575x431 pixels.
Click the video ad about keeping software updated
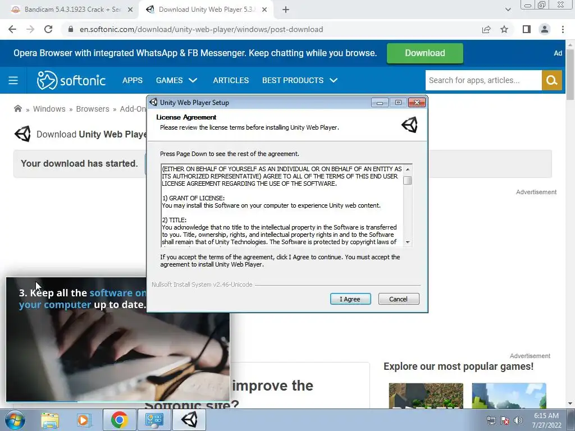pos(118,339)
